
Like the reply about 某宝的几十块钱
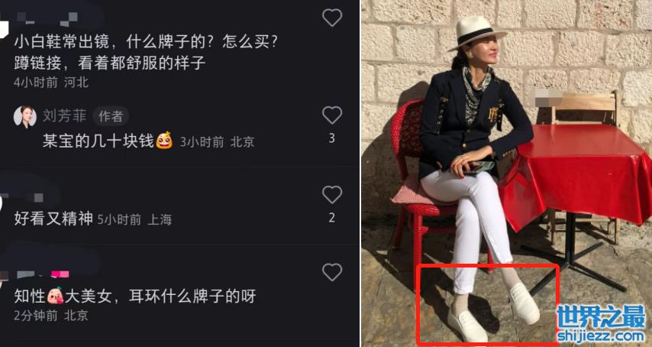click(332, 115)
